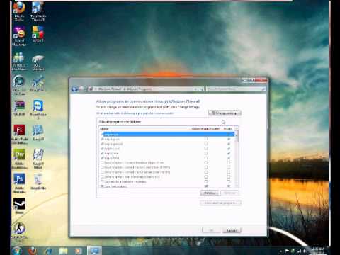
Task: Check the BranchCache - Content Retrieval name checkbox
Action: (102, 163)
